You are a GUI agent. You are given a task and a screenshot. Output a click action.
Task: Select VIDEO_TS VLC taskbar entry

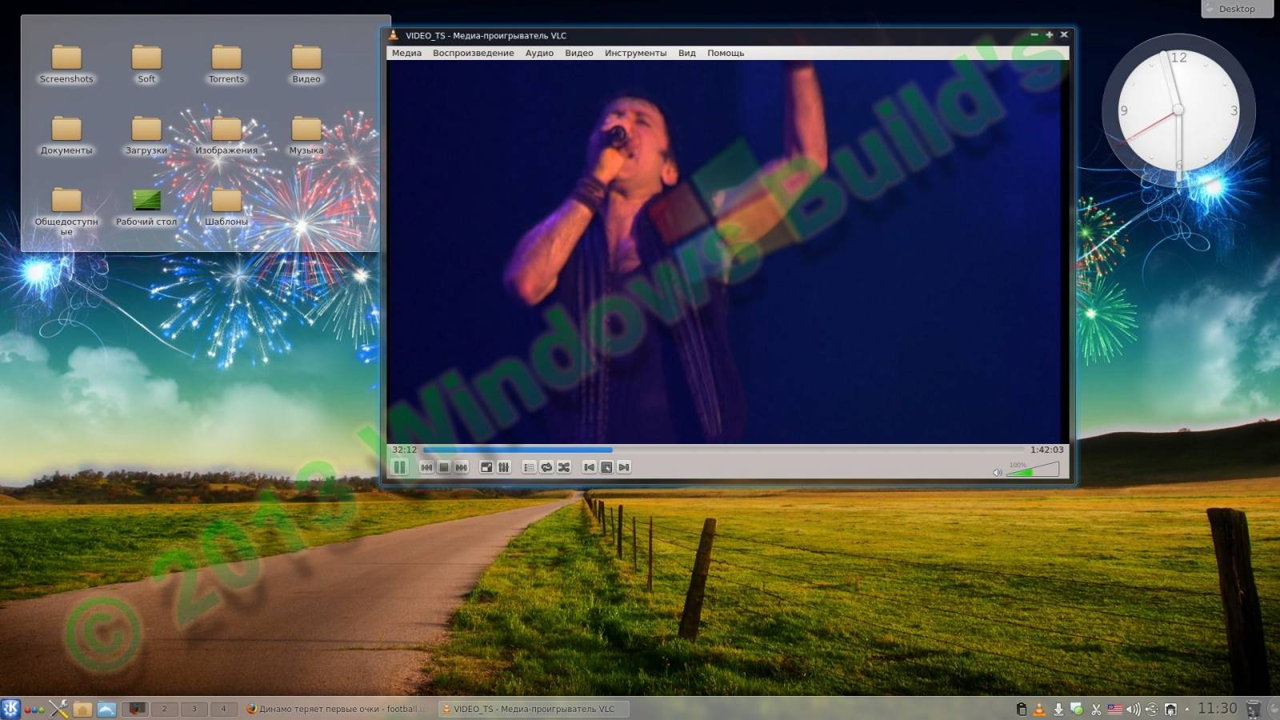click(x=534, y=709)
